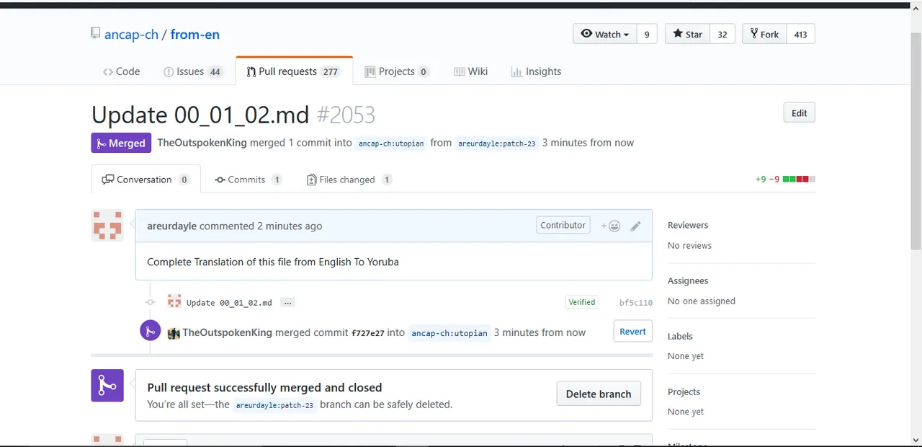The image size is (922, 447).
Task: Open the Insights tab
Action: (x=536, y=71)
